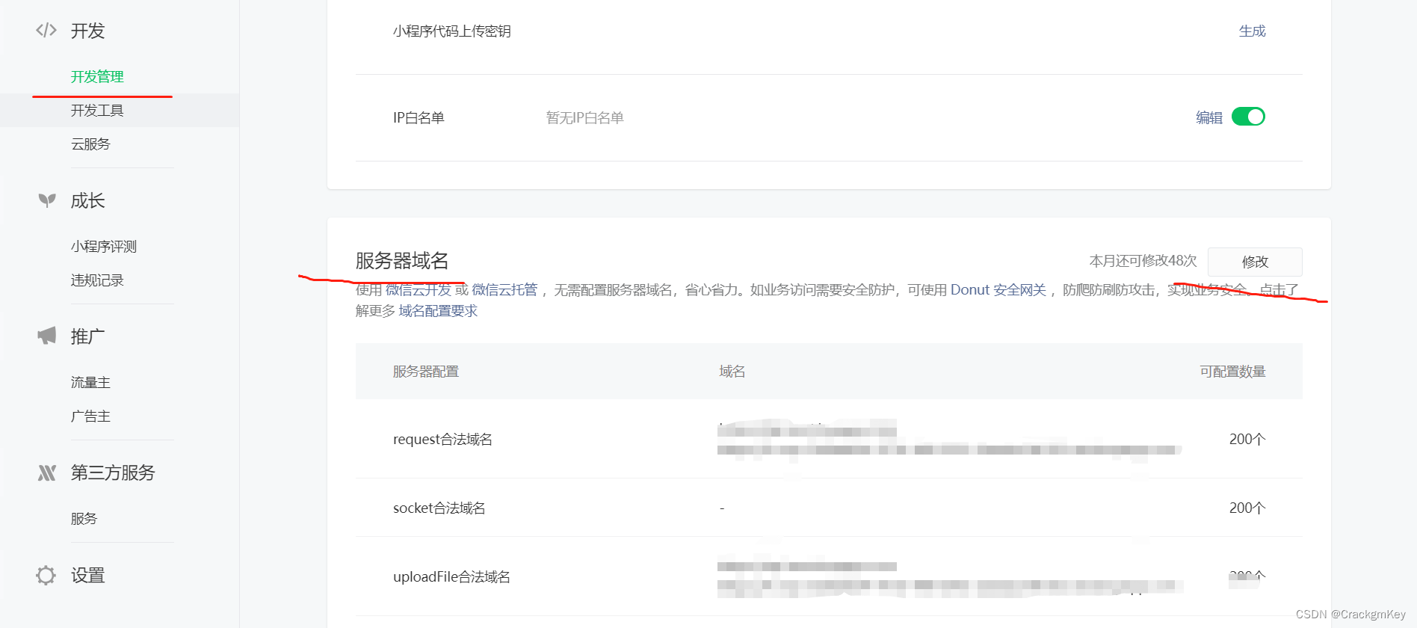The image size is (1417, 628).
Task: Open 开发工具 in the sidebar
Action: pyautogui.click(x=97, y=111)
